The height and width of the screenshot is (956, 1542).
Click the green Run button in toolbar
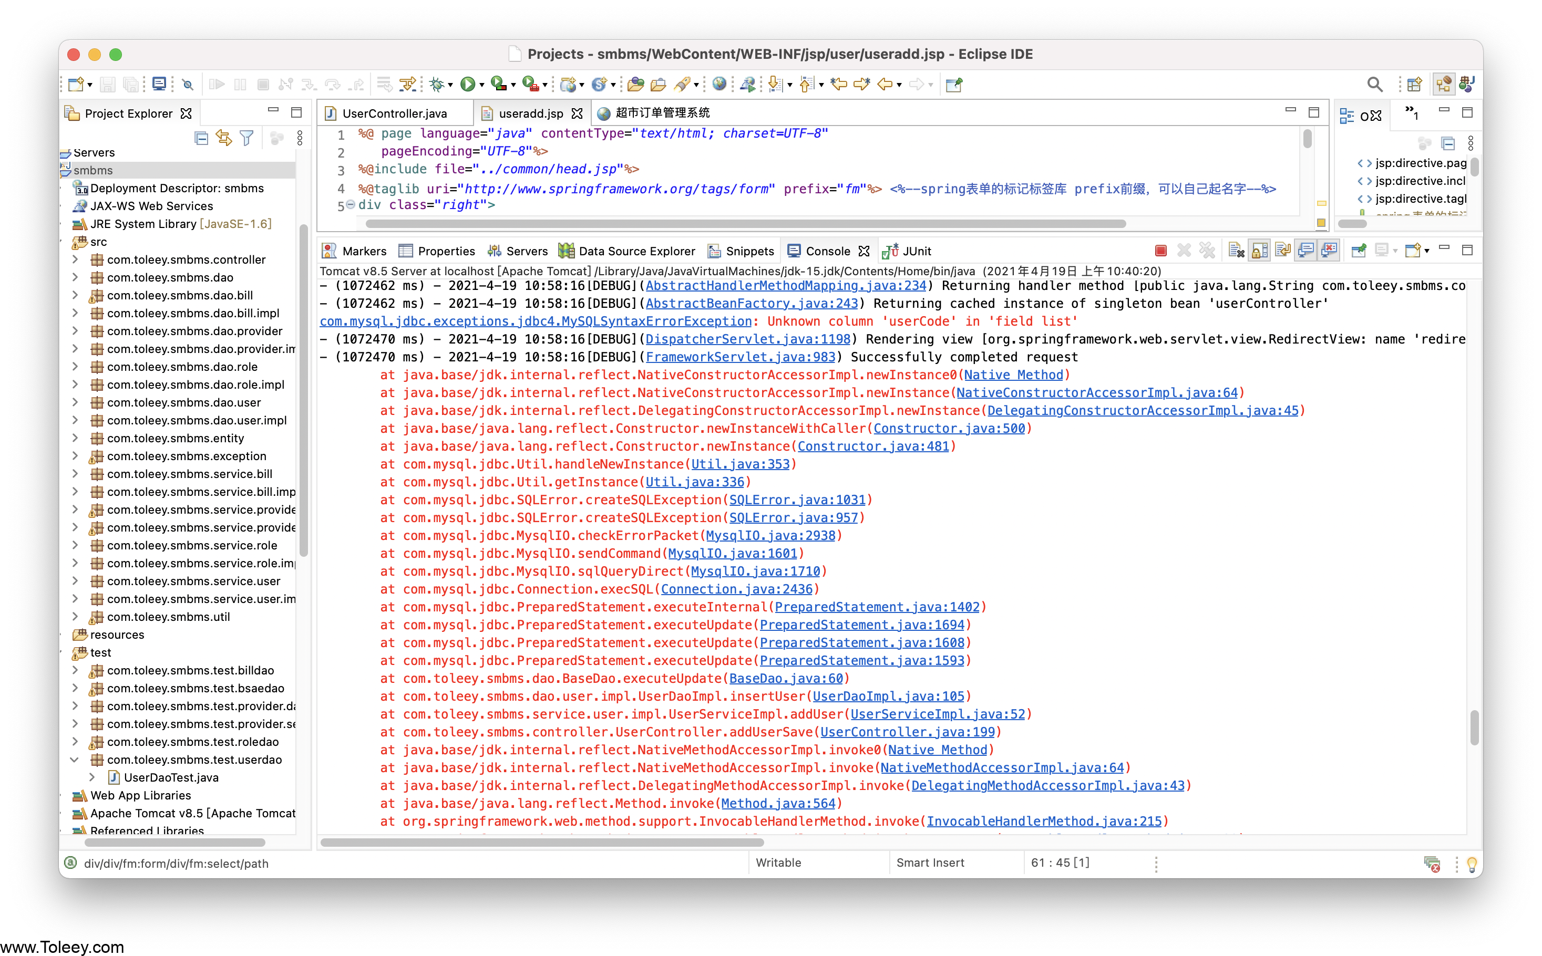467,84
